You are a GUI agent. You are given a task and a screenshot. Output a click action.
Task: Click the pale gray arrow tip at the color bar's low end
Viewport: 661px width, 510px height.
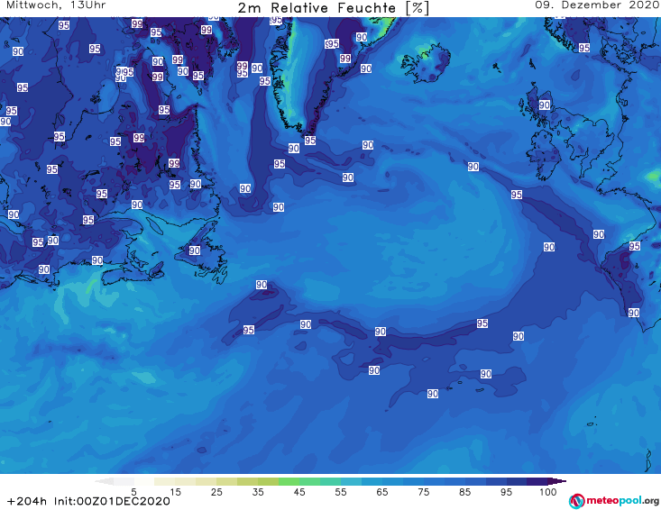(104, 481)
